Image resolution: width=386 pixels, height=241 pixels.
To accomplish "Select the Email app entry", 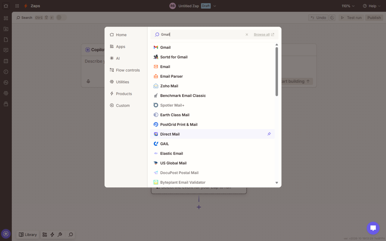I will pos(212,67).
